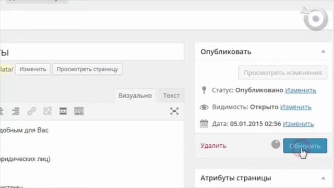This screenshot has height=188, width=334.
Task: Click the editor text "добным для Вас"
Action: pos(24,130)
